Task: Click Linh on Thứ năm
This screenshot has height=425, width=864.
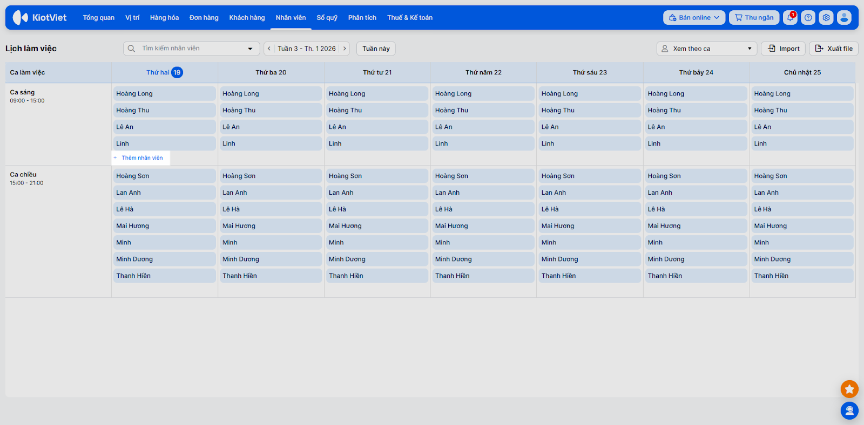Action: tap(483, 144)
